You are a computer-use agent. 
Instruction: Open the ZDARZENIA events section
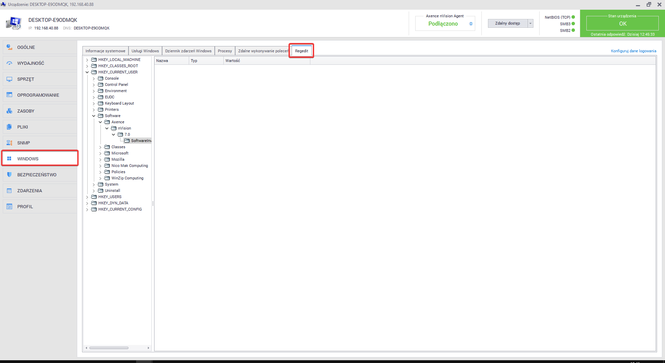point(40,191)
